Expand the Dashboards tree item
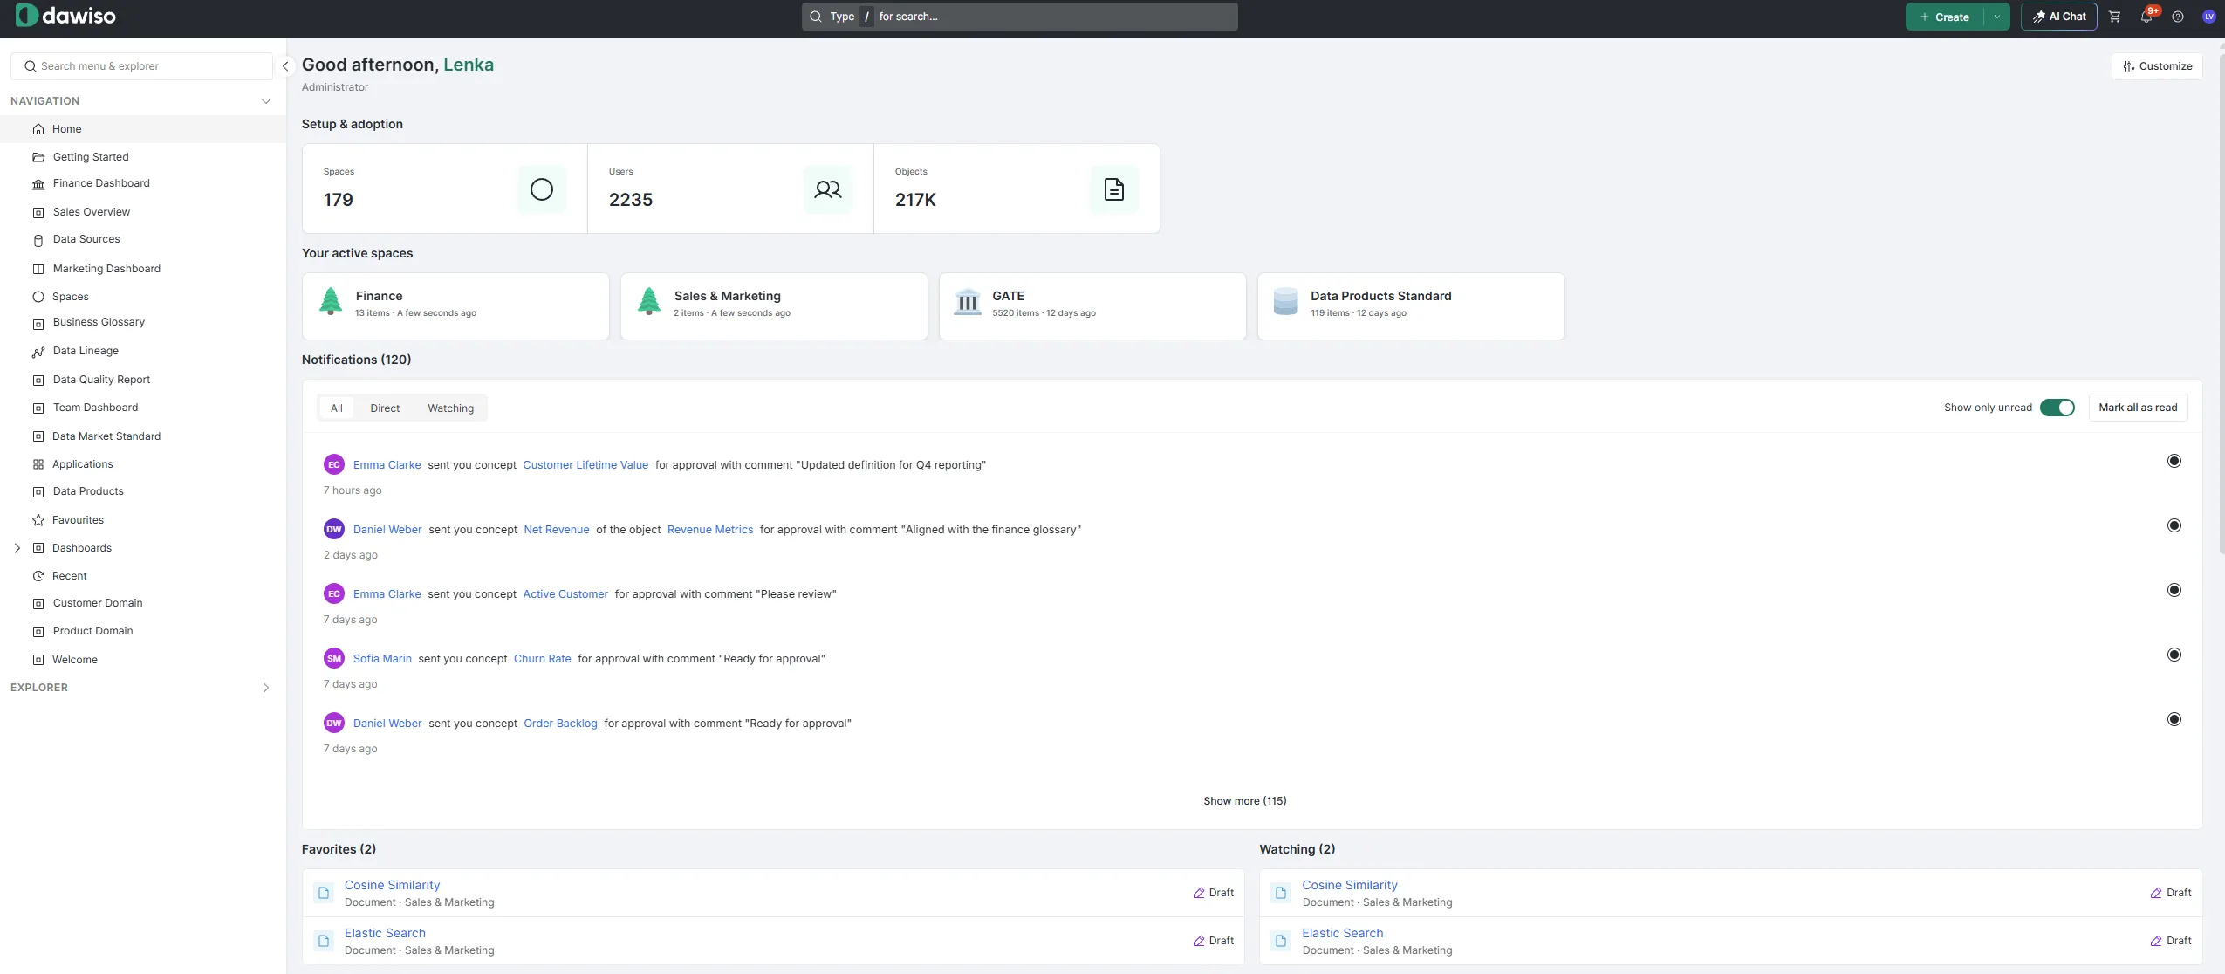The width and height of the screenshot is (2225, 974). coord(17,548)
